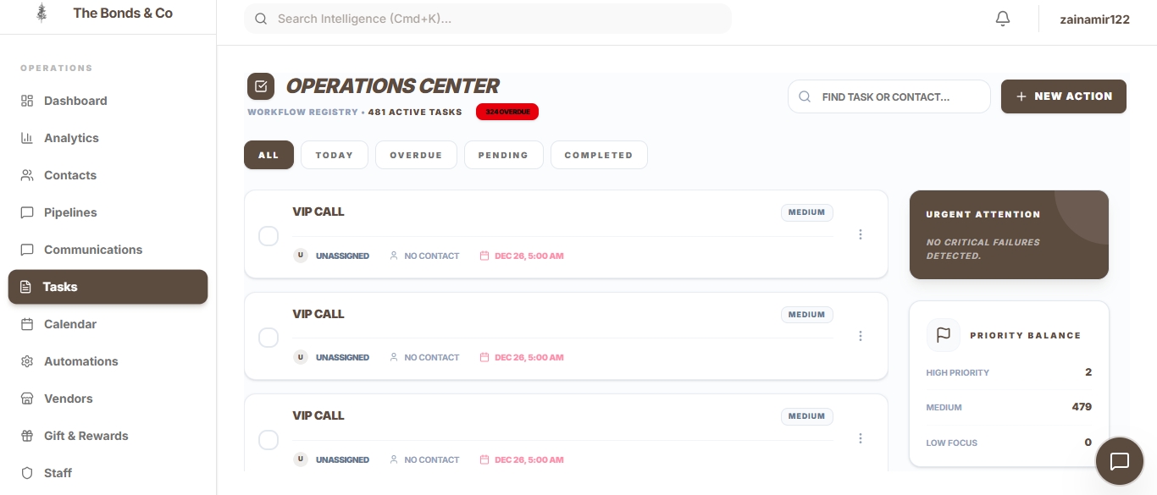This screenshot has width=1157, height=495.
Task: Open Contacts via its sidebar icon
Action: 28,174
